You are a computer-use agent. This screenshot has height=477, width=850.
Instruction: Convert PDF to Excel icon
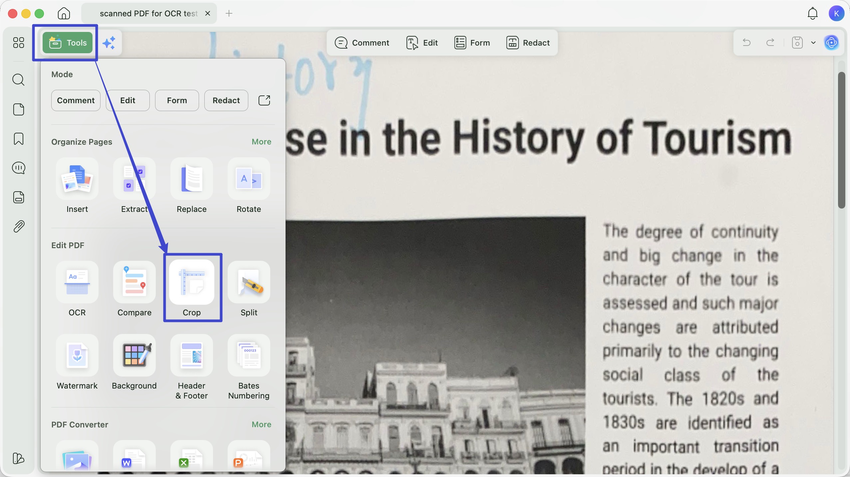tap(192, 456)
